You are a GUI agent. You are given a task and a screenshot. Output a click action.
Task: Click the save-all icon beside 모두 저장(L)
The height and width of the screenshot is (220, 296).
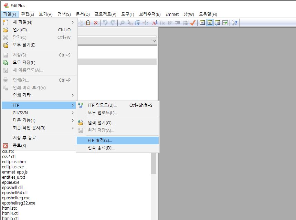6,63
